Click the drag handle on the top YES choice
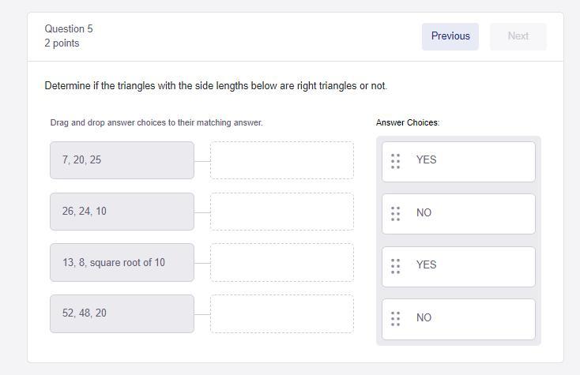 [x=396, y=161]
